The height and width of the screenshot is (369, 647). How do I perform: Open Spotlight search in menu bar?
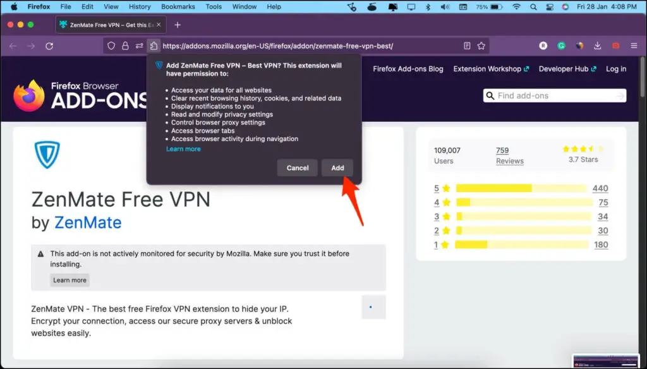point(533,6)
